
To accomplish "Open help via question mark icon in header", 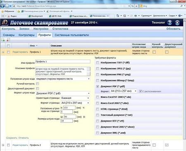I will coord(169,23).
